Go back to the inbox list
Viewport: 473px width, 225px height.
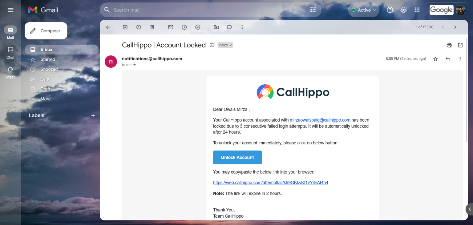(x=108, y=27)
